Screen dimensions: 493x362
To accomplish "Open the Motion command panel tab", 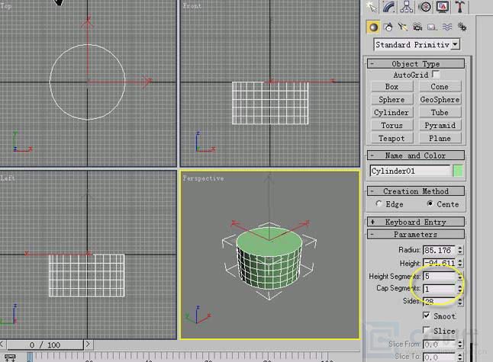I will tap(424, 6).
